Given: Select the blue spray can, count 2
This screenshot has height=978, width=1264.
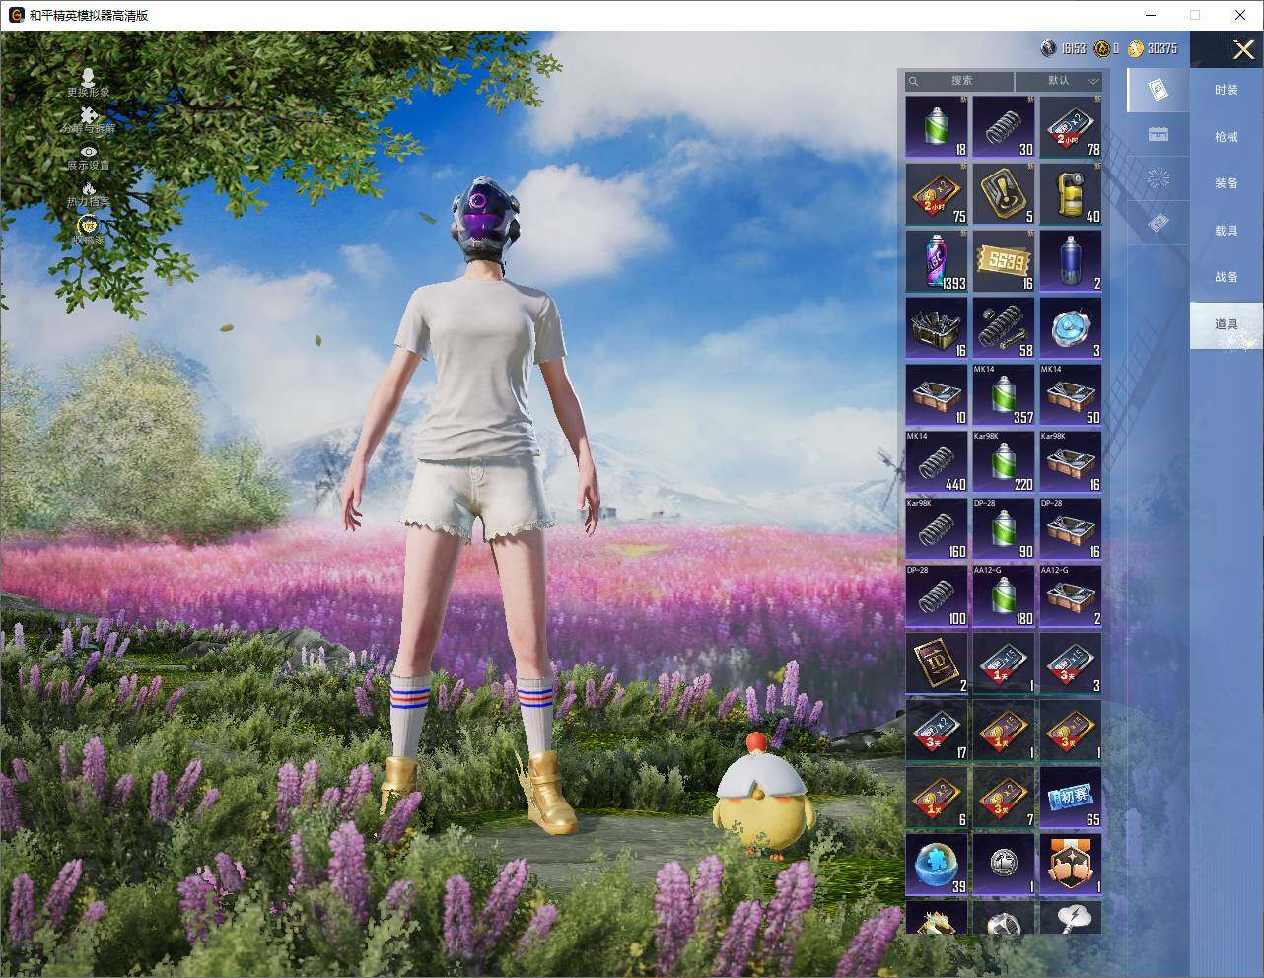Looking at the screenshot, I should coord(1071,261).
